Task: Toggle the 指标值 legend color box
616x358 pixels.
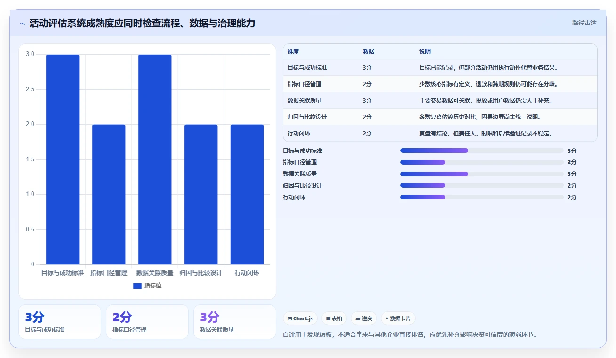Action: click(x=137, y=286)
